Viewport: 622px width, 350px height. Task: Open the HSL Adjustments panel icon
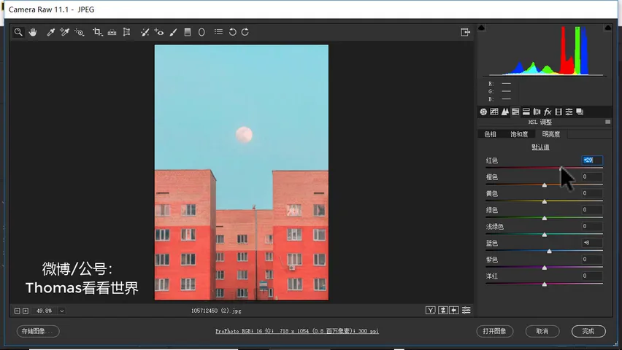click(515, 112)
